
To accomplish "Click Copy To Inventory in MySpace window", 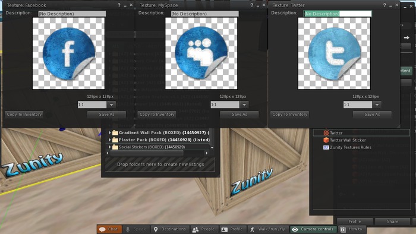I will pyautogui.click(x=157, y=114).
